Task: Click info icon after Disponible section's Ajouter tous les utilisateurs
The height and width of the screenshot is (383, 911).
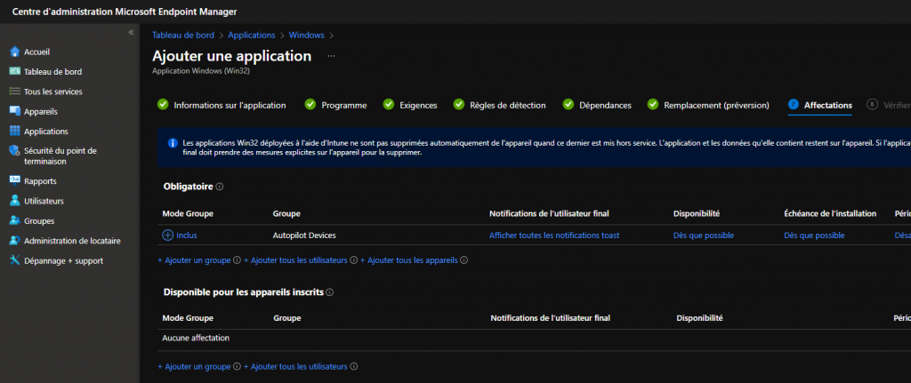Action: click(x=354, y=367)
